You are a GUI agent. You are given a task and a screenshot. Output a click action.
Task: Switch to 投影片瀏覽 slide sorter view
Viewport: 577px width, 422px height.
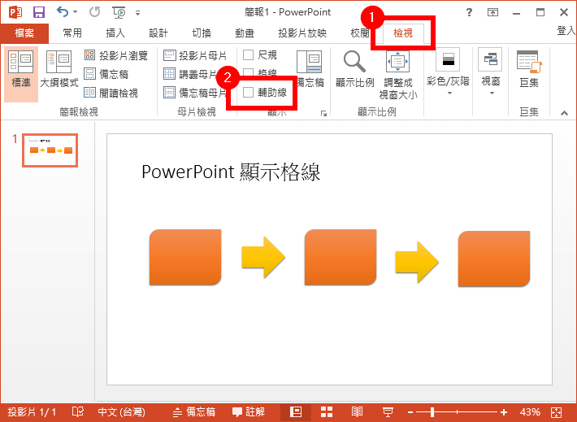tap(115, 55)
